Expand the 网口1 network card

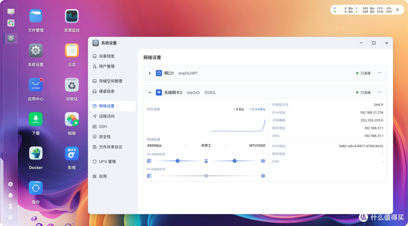[x=150, y=73]
